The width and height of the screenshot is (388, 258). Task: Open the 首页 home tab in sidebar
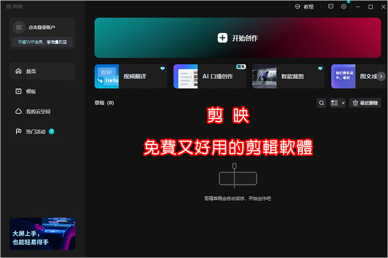pos(42,71)
